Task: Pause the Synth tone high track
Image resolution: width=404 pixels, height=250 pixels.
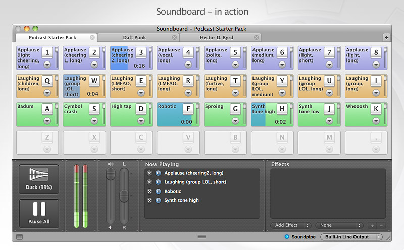Action: [157, 201]
